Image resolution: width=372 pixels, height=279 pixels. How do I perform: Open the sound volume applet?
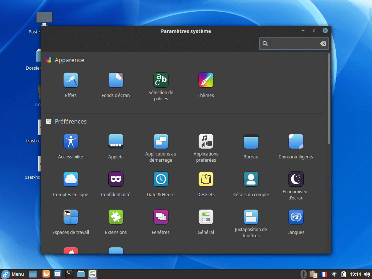(367, 275)
